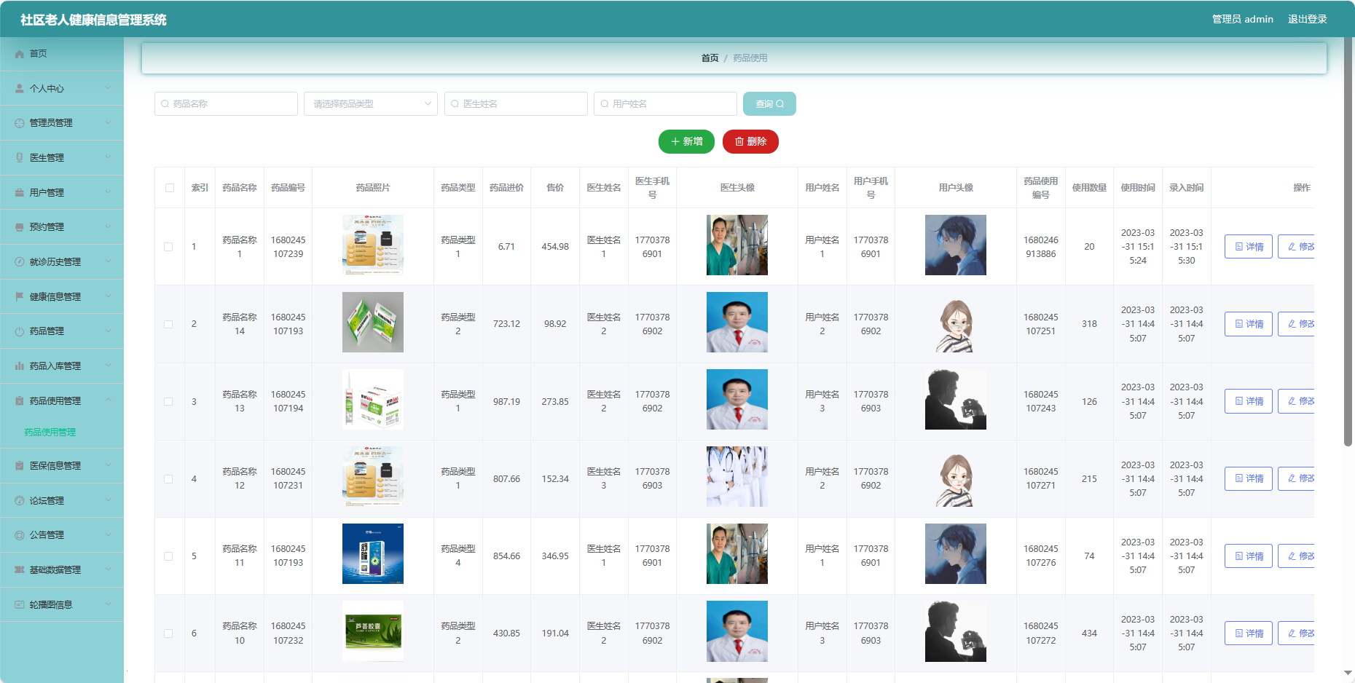Click the search icon in 医生姓名 field
The image size is (1355, 683).
[x=455, y=104]
